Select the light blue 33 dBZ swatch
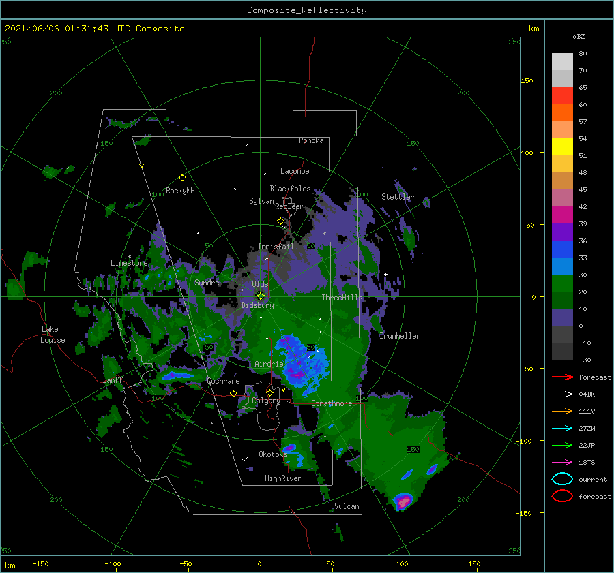This screenshot has width=614, height=573. coord(562,266)
